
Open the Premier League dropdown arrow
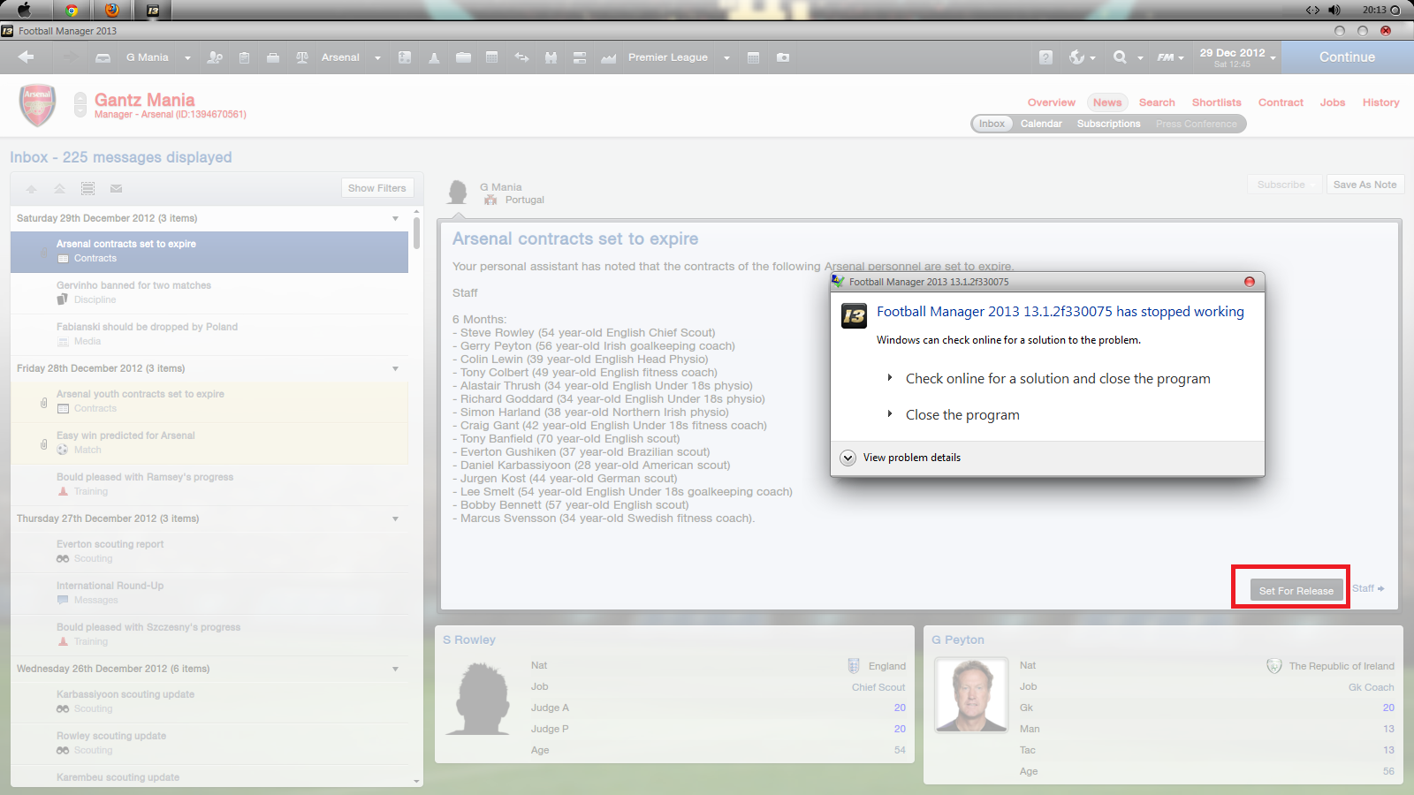coord(726,58)
